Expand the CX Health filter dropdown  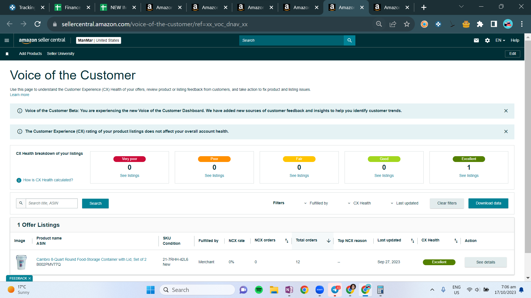[359, 203]
